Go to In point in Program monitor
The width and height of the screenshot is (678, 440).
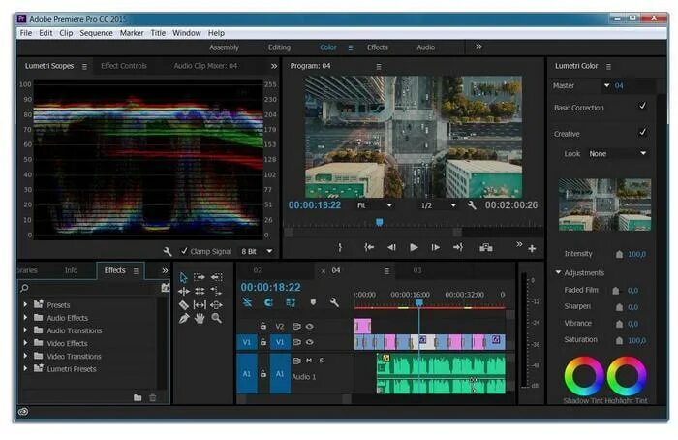coord(369,247)
